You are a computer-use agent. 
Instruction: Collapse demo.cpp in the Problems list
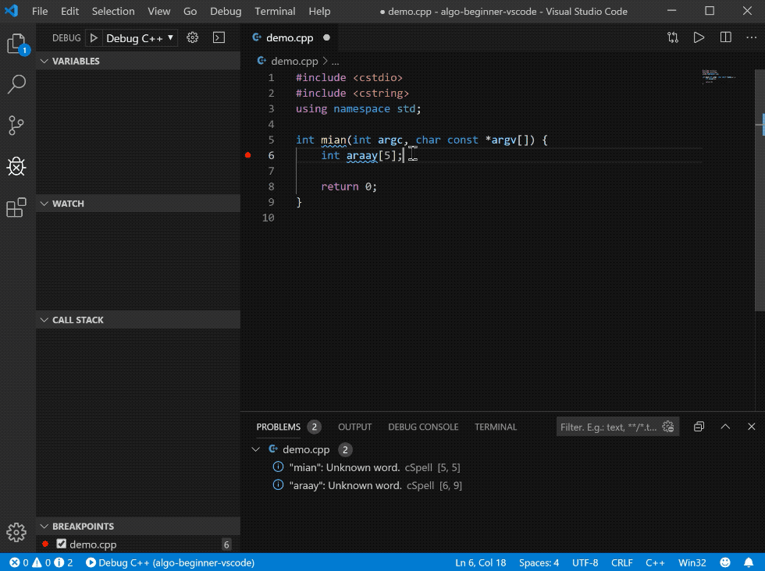point(256,449)
